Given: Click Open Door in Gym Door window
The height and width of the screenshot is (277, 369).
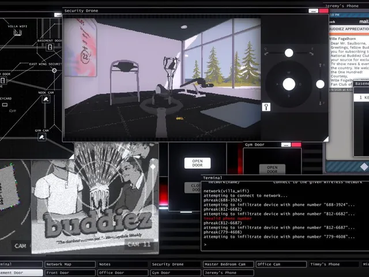Looking at the screenshot, I should point(272,169).
